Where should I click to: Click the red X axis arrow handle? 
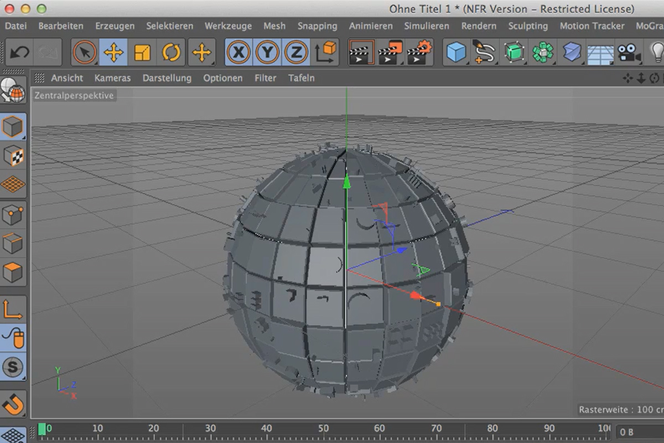417,296
